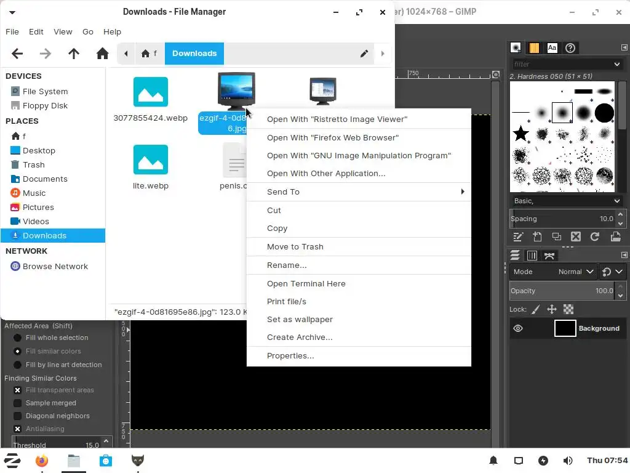Viewport: 630px width, 473px height.
Task: Click the Refresh brushes icon
Action: pos(595,237)
